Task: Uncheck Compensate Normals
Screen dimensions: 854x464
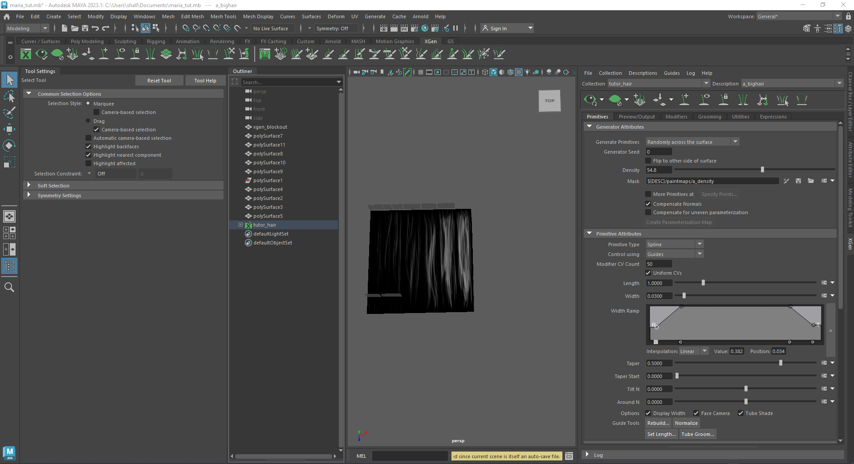Action: [x=648, y=204]
